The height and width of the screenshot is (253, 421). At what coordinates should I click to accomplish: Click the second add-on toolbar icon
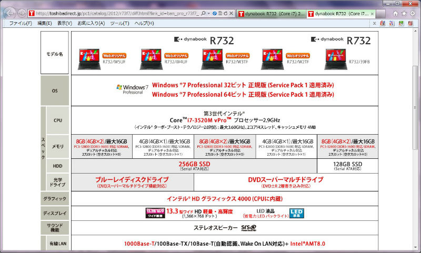click(392, 23)
